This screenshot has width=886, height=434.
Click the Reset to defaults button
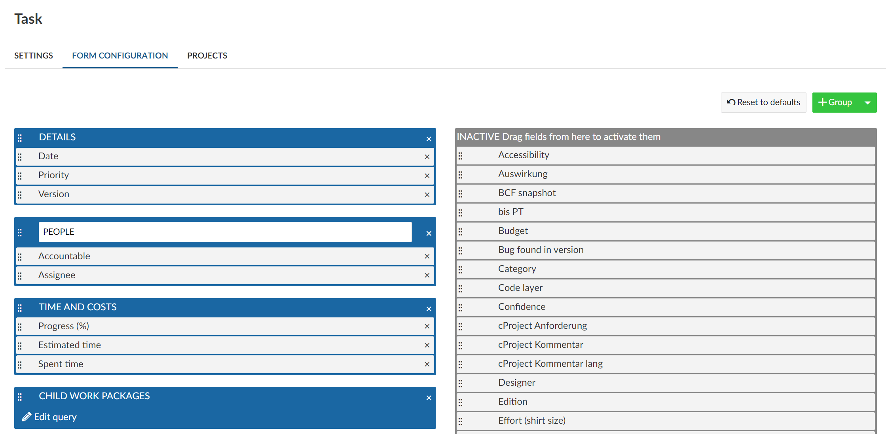[763, 102]
